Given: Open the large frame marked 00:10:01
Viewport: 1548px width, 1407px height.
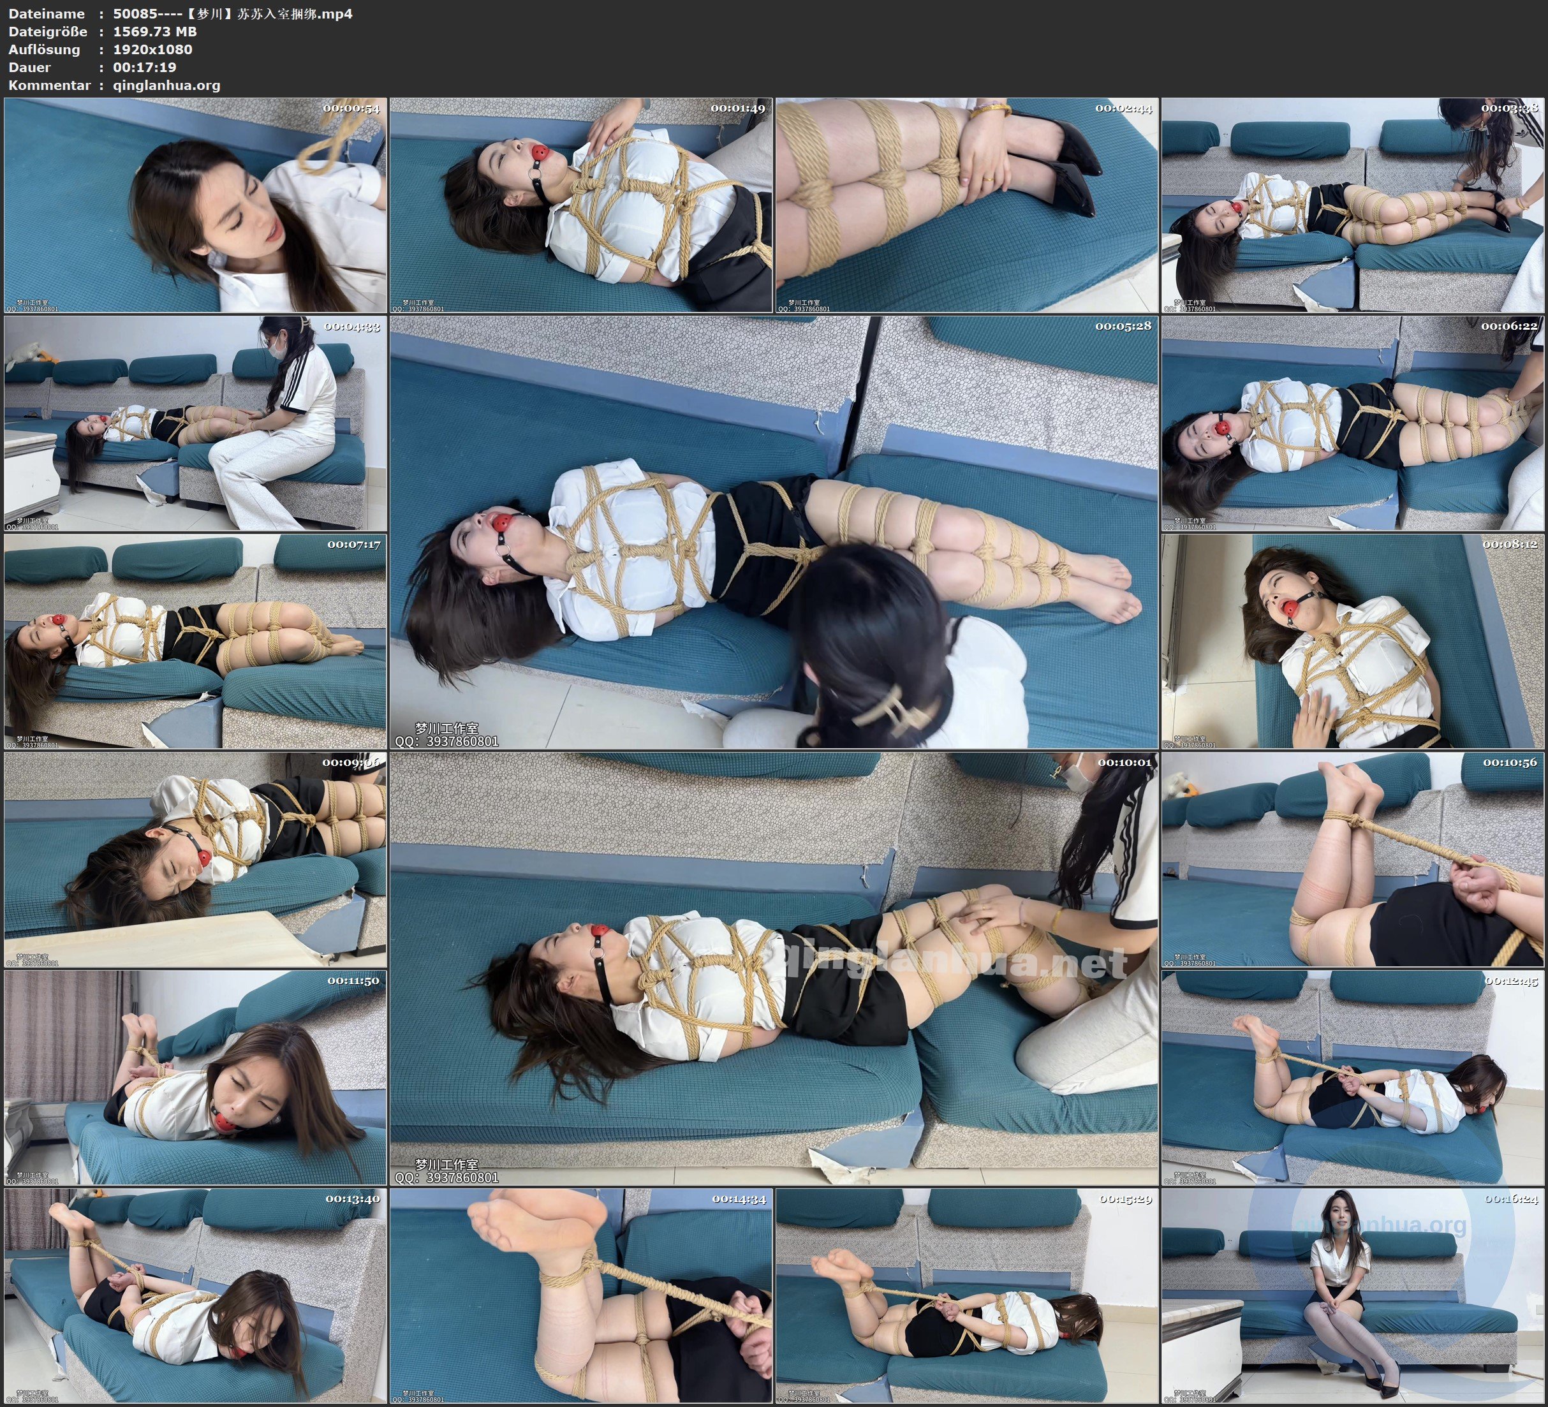Looking at the screenshot, I should click(773, 969).
